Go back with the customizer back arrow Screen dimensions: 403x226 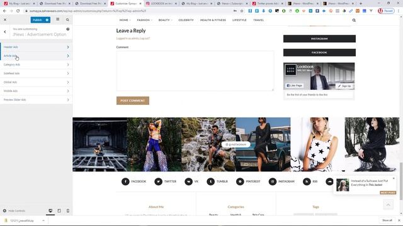pos(5,32)
